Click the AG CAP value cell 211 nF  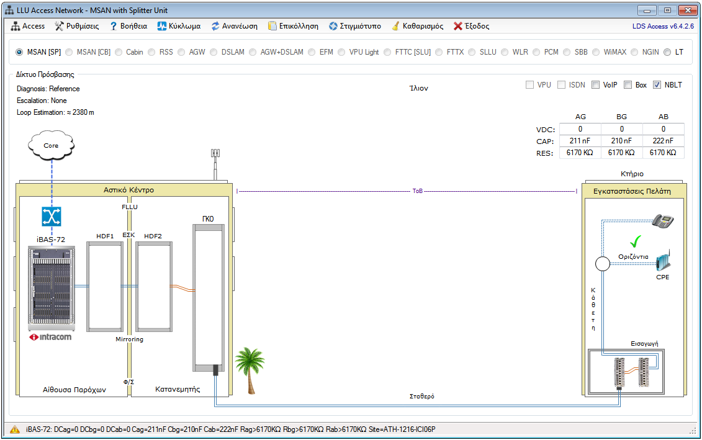coord(580,141)
